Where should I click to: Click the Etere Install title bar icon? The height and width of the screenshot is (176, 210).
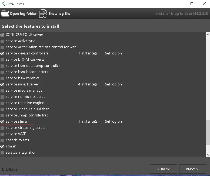pyautogui.click(x=4, y=4)
